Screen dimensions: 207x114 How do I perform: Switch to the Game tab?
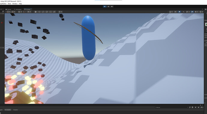[8, 9]
